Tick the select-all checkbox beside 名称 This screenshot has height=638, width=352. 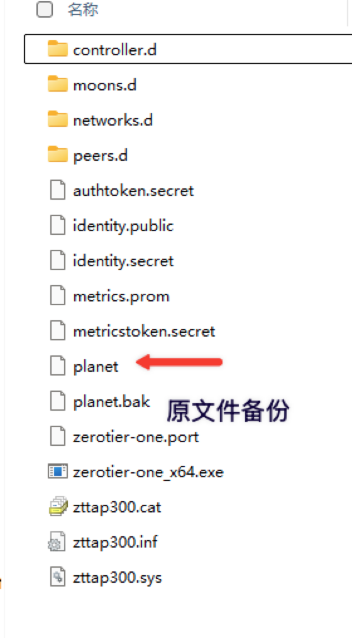click(x=45, y=9)
